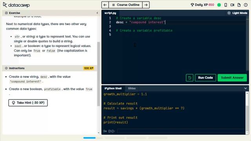
Task: Reset the code with the undo icon
Action: coord(189,78)
